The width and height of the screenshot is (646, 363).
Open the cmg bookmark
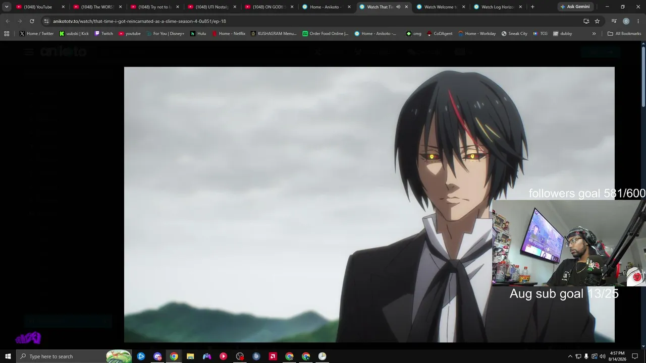point(413,34)
